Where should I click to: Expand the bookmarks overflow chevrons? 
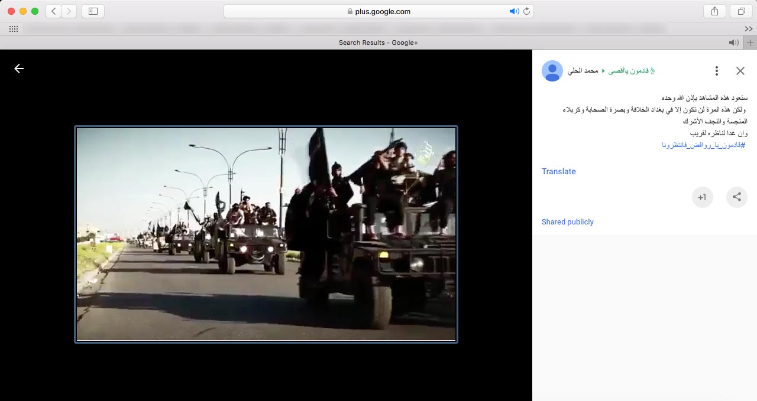748,28
